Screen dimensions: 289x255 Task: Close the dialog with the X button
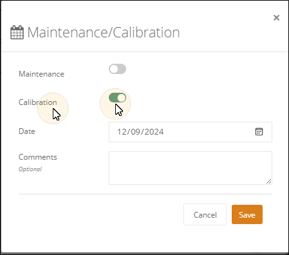276,17
